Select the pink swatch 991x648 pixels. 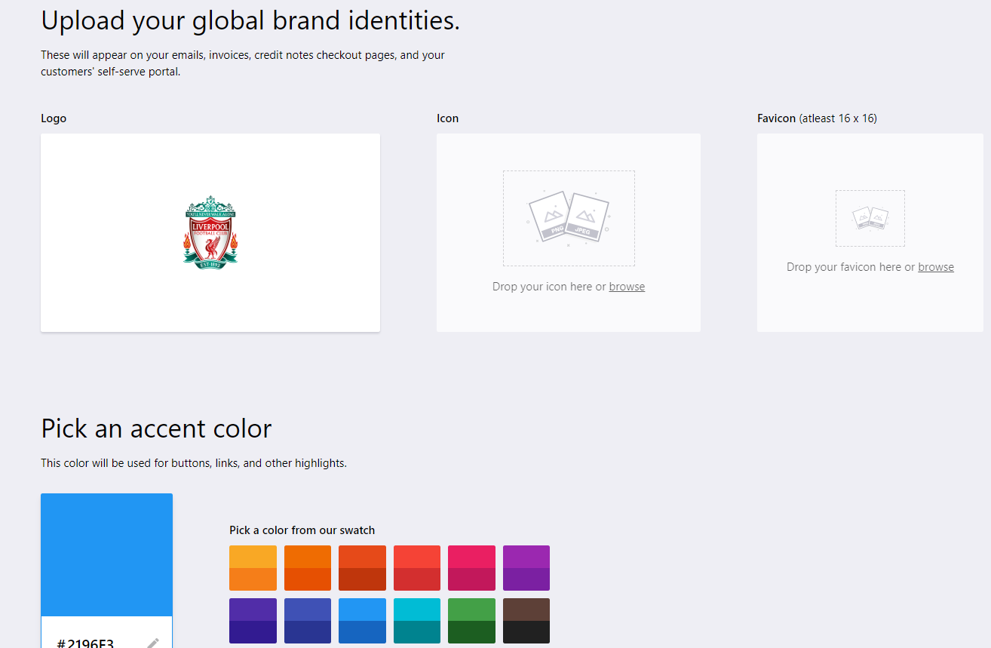click(x=471, y=568)
